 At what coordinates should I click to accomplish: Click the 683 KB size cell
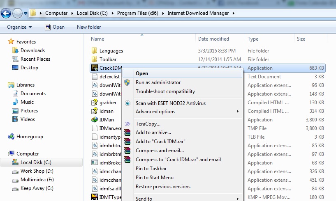317,68
